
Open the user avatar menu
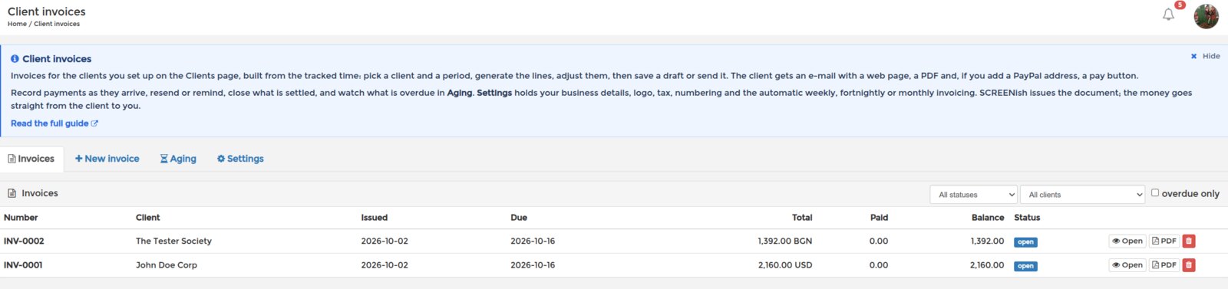(x=1206, y=16)
